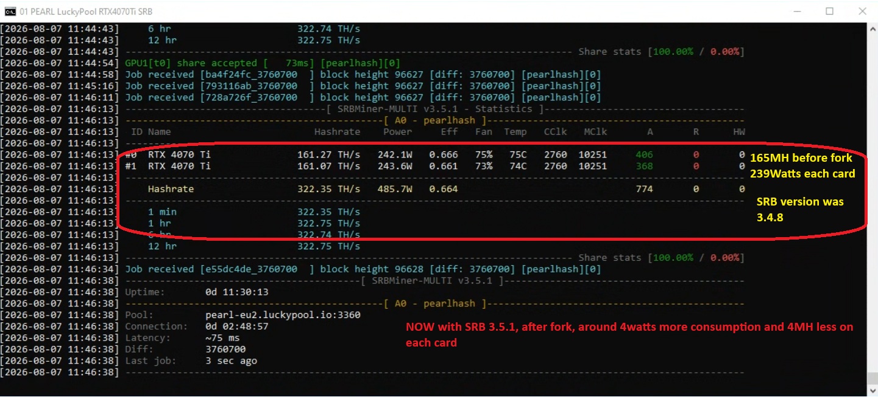This screenshot has width=878, height=397.
Task: Click accepted shares count '406'
Action: point(644,155)
